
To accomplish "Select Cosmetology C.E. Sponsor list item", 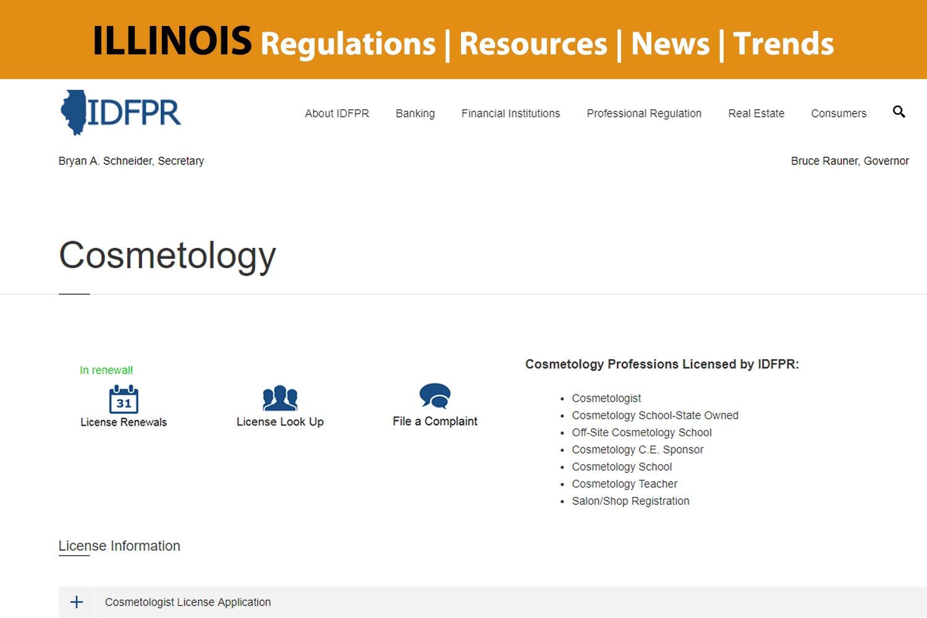I will point(637,450).
